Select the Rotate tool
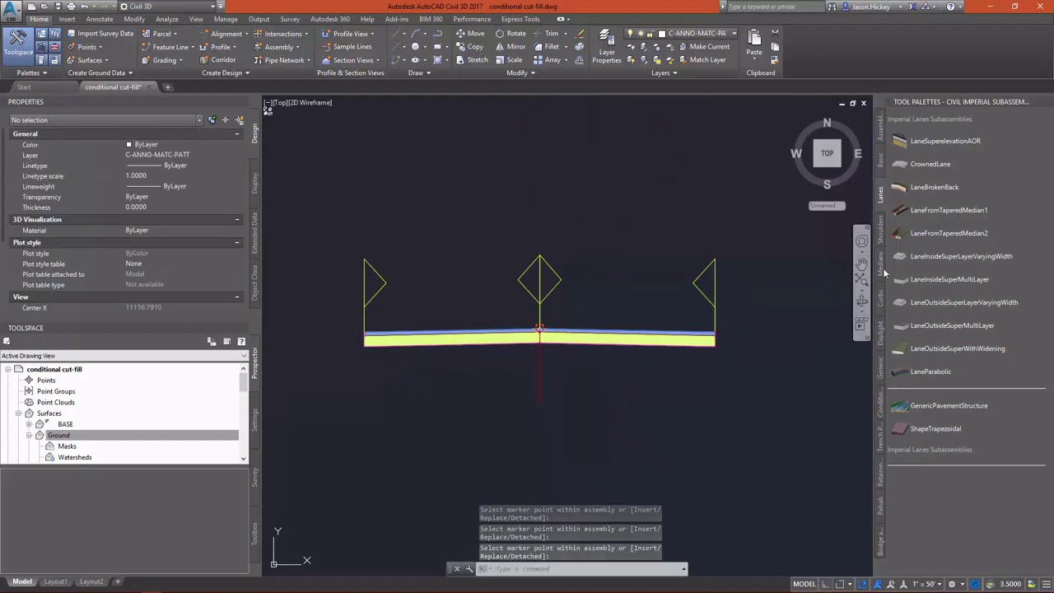Image resolution: width=1054 pixels, height=593 pixels. click(x=511, y=34)
